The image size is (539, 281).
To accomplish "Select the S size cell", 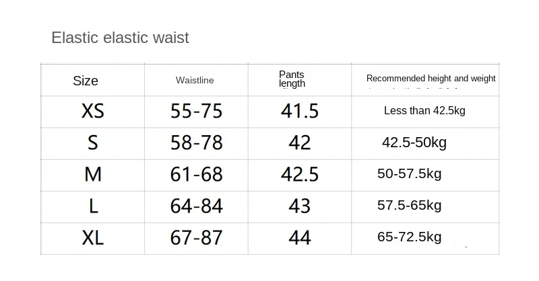I will pyautogui.click(x=93, y=143).
